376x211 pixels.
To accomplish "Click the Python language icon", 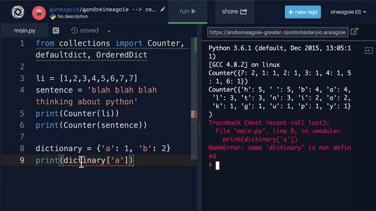I will pyautogui.click(x=52, y=16).
